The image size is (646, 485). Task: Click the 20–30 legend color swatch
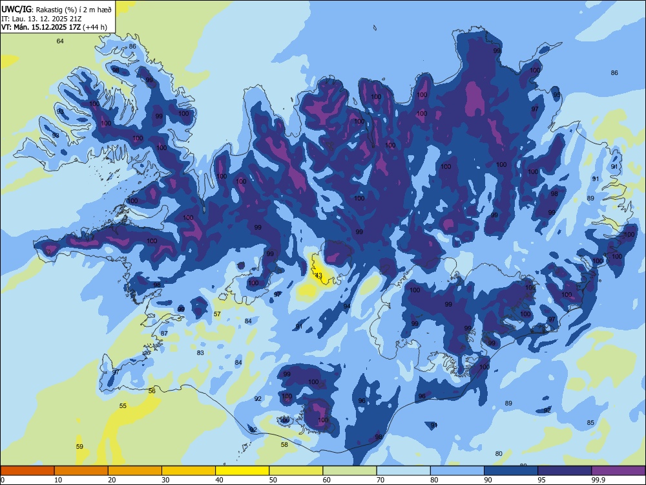(x=135, y=471)
